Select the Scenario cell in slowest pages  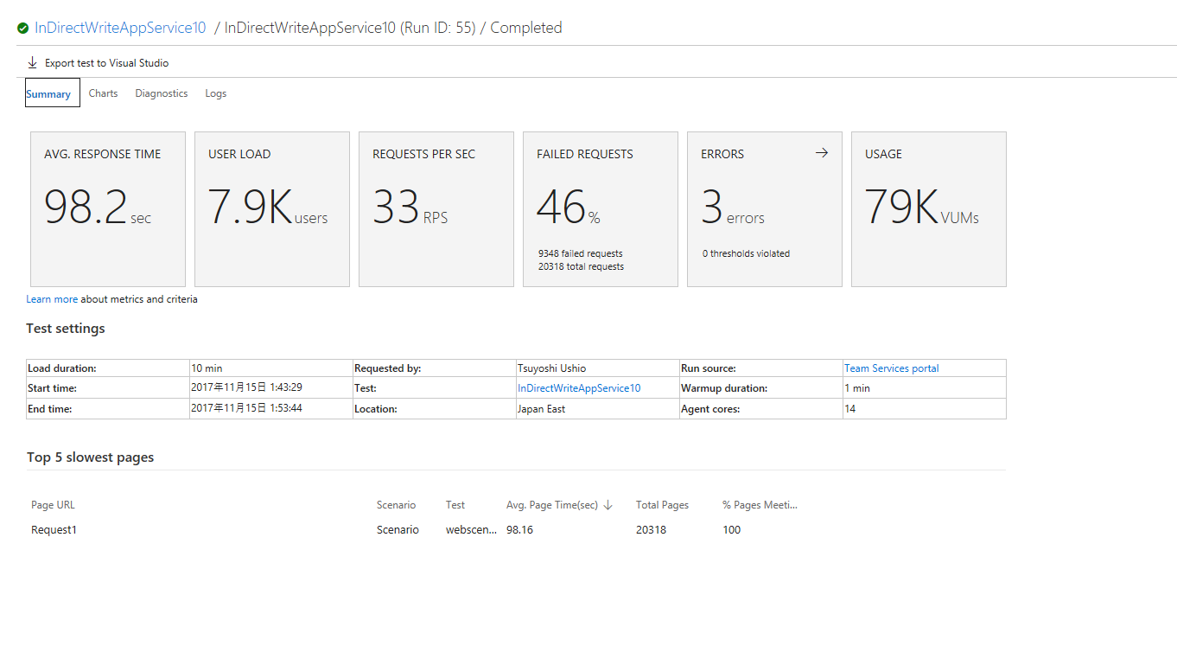pos(398,529)
